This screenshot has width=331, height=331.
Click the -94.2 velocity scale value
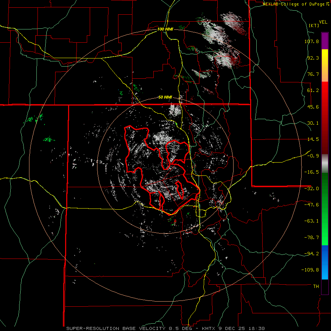click(312, 253)
